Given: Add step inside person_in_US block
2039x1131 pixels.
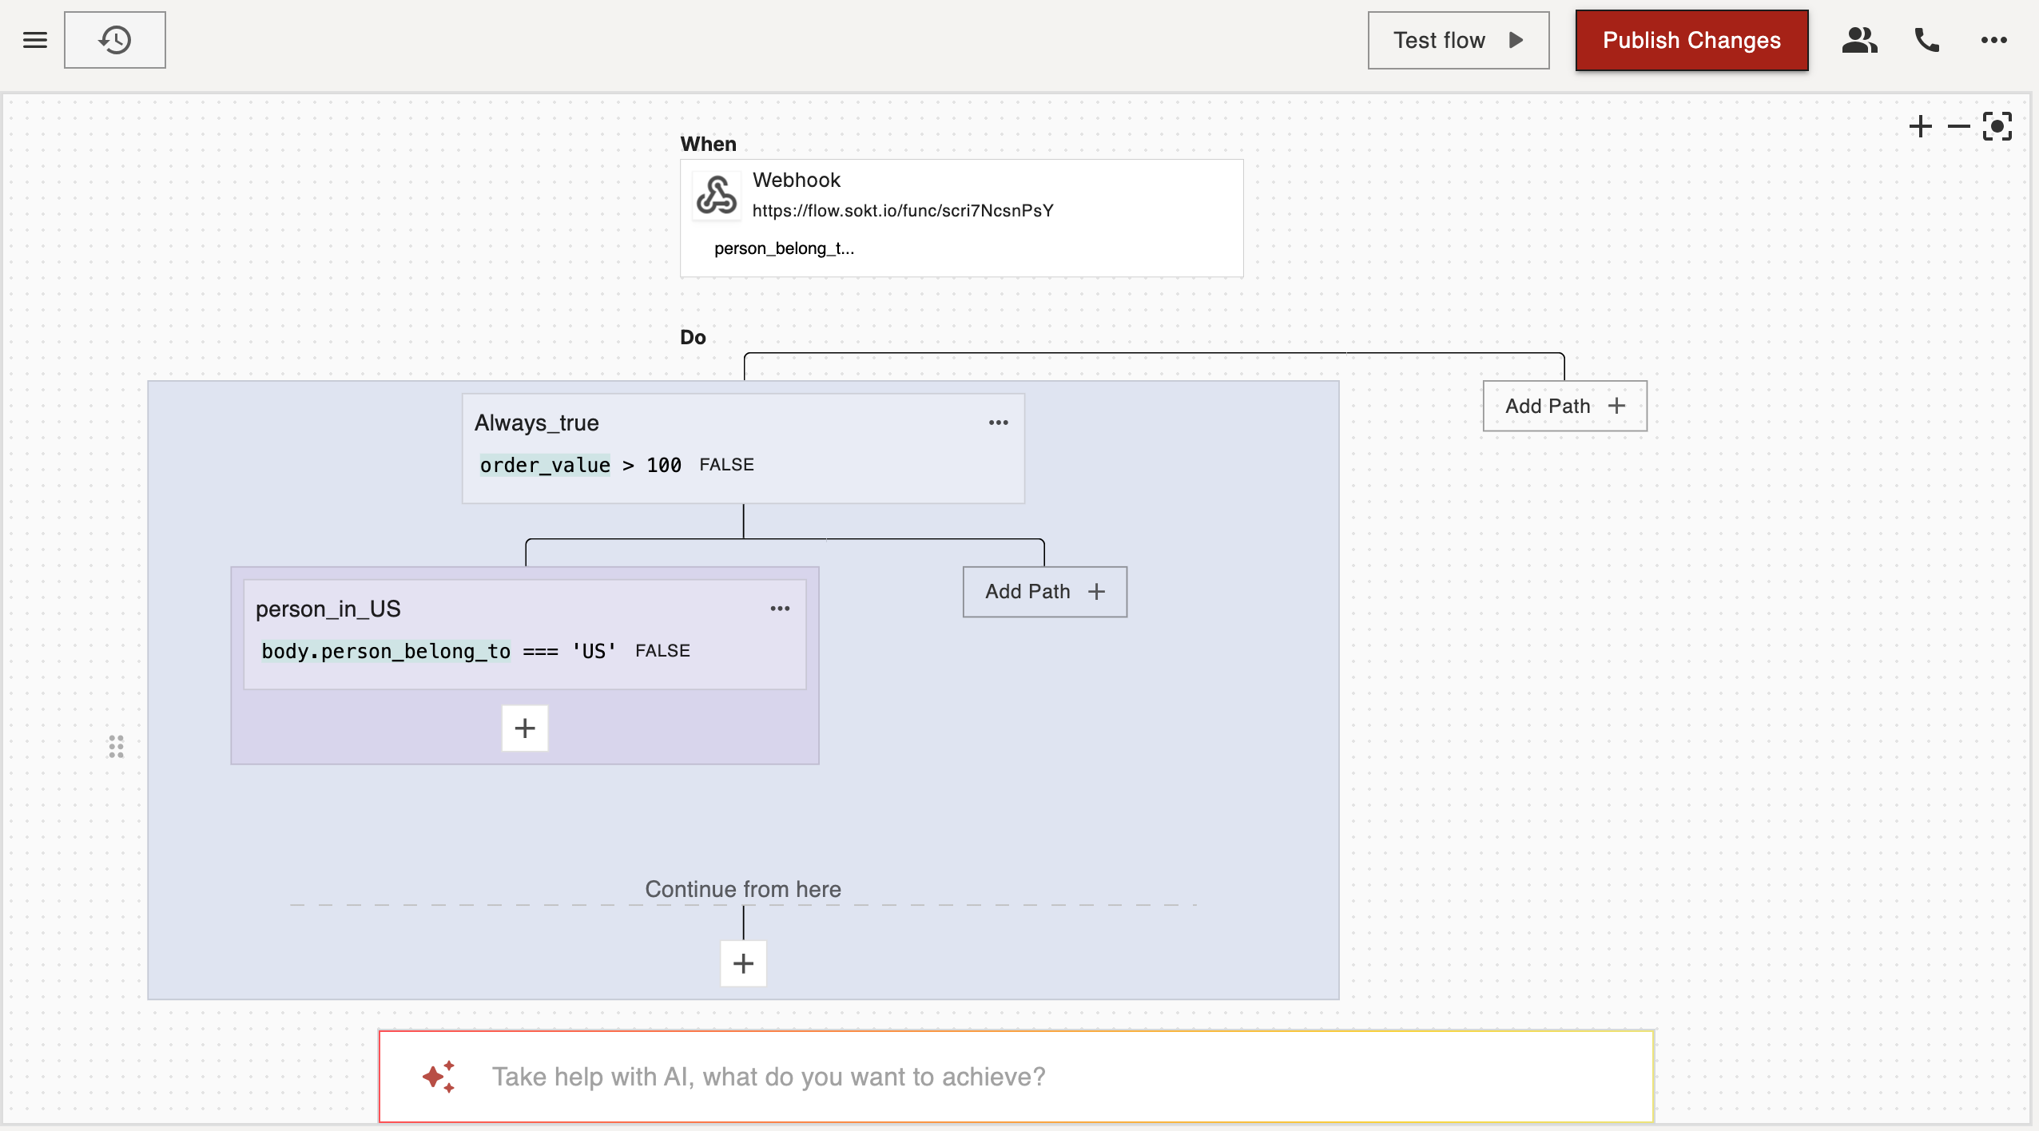Looking at the screenshot, I should click(525, 728).
